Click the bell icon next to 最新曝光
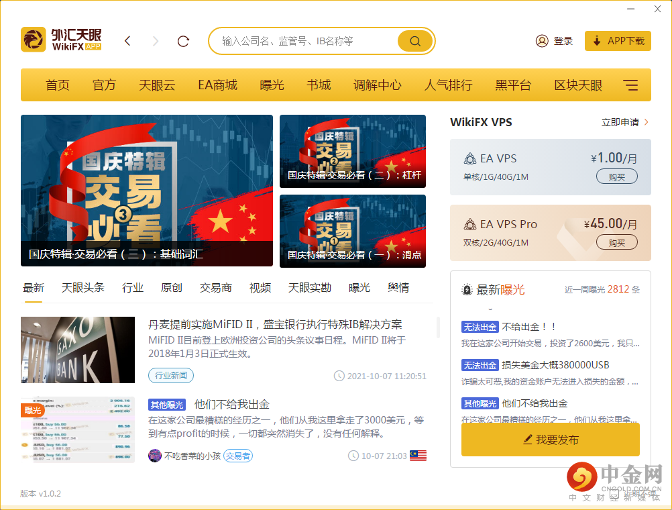The height and width of the screenshot is (510, 672). [467, 290]
